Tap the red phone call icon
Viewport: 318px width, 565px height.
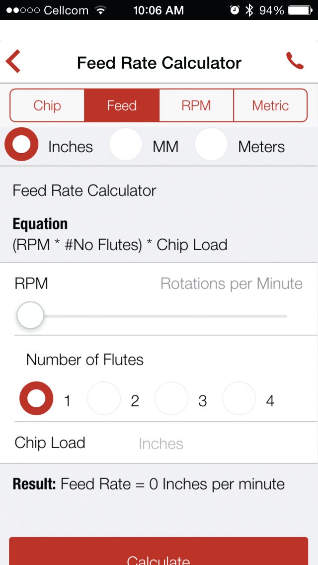295,61
